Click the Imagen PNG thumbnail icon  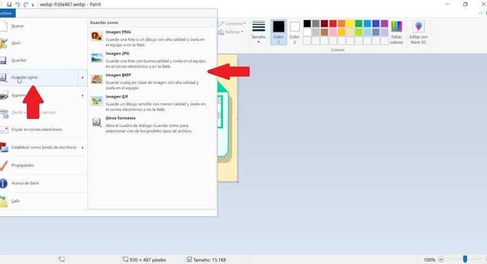tap(97, 36)
